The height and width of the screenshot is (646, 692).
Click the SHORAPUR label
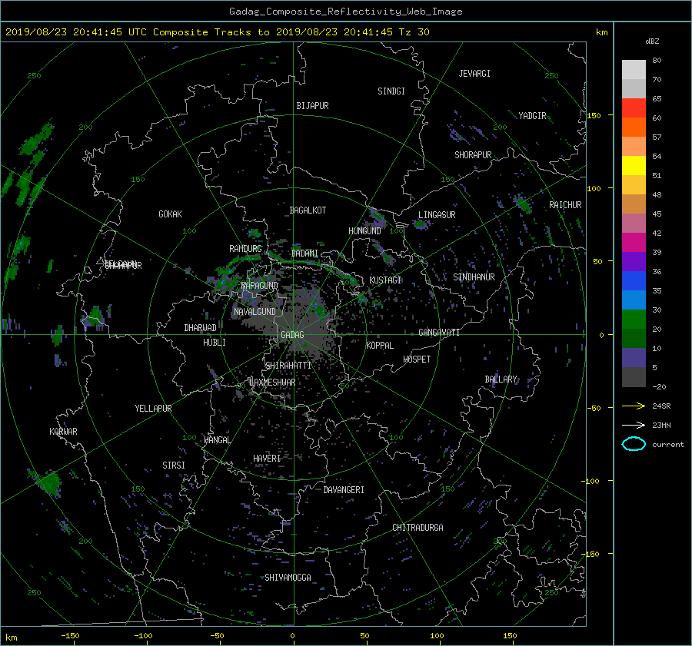click(x=473, y=155)
